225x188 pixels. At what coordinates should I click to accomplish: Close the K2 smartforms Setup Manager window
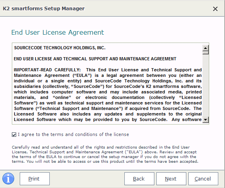pyautogui.click(x=215, y=9)
